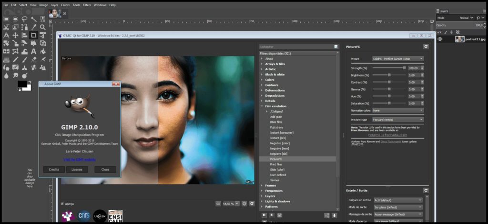
Task: Open the File menu
Action: pos(6,5)
